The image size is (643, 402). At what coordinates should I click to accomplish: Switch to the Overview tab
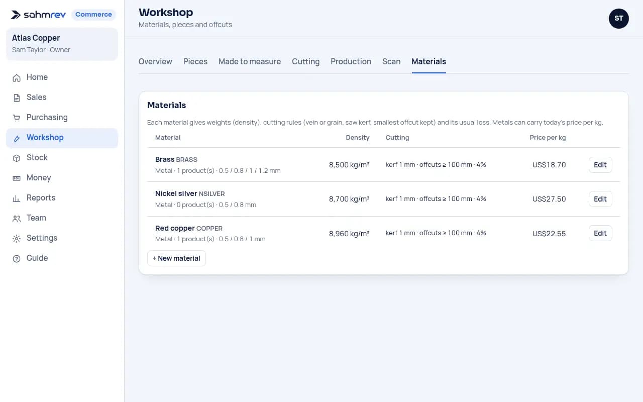coord(155,61)
